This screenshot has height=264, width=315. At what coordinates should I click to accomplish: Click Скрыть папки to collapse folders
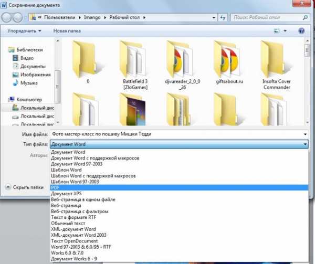[x=25, y=187]
